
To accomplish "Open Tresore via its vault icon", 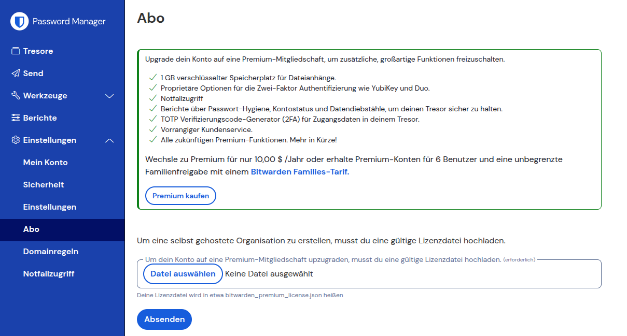I will (16, 51).
